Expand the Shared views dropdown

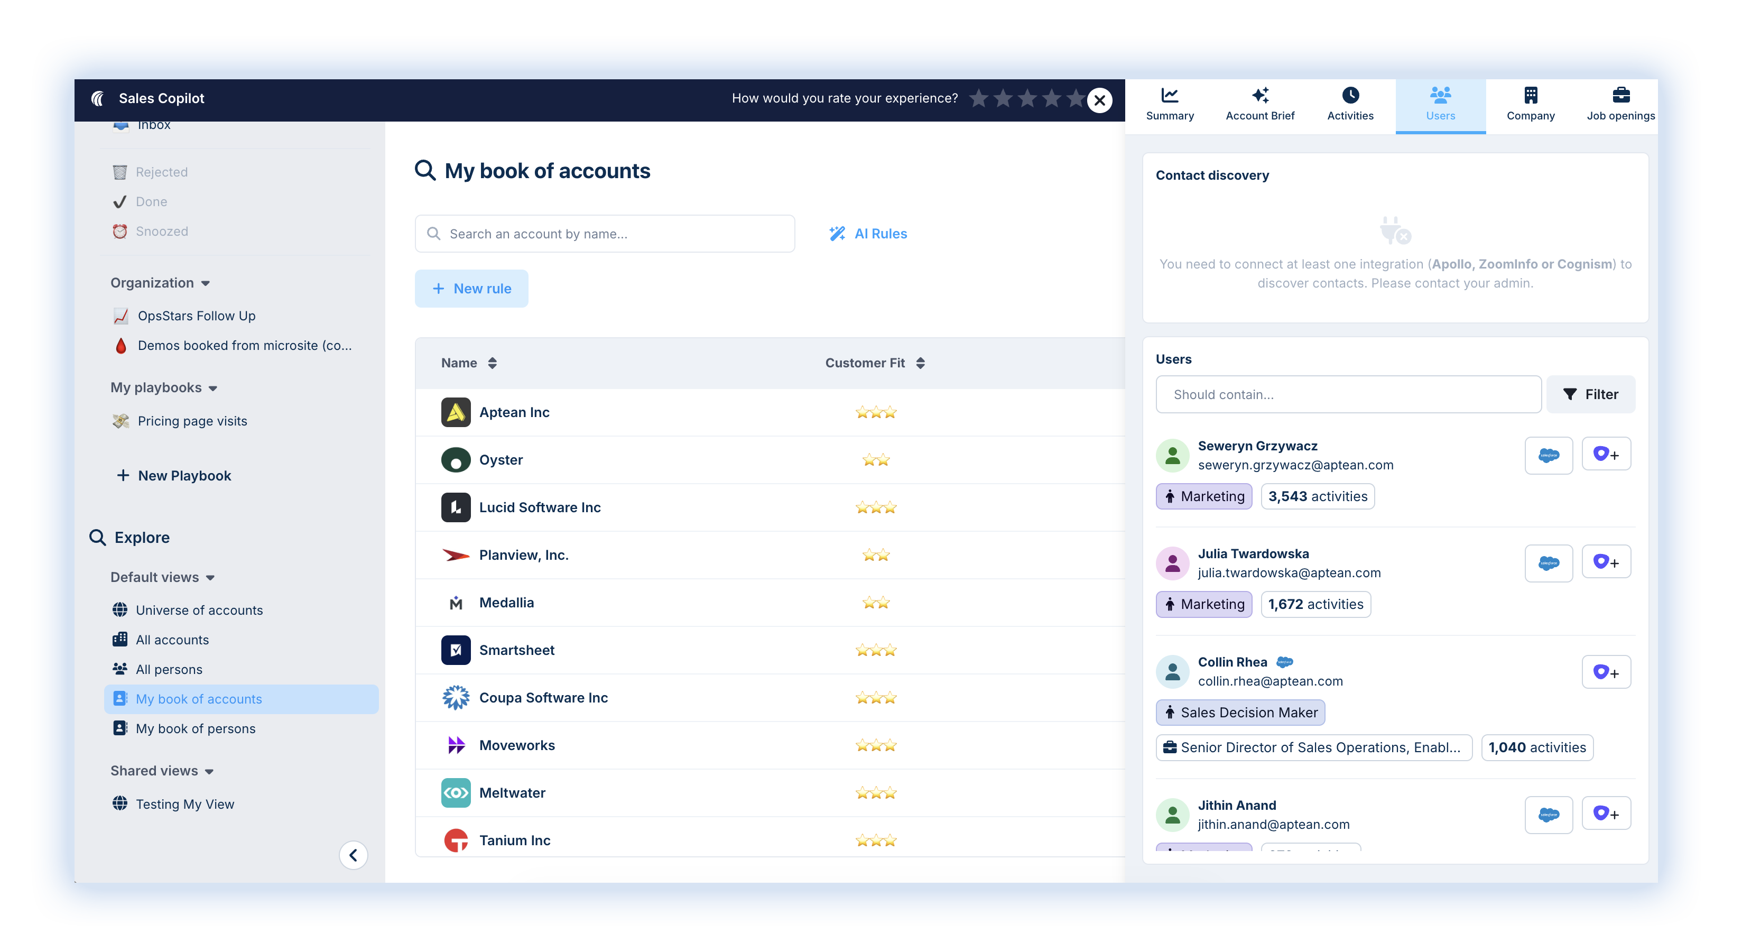tap(209, 771)
